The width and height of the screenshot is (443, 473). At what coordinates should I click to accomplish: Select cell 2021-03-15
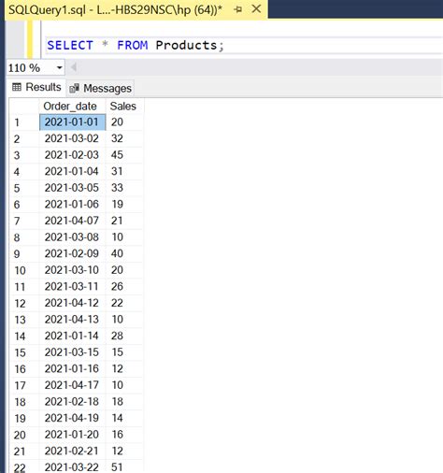point(72,352)
